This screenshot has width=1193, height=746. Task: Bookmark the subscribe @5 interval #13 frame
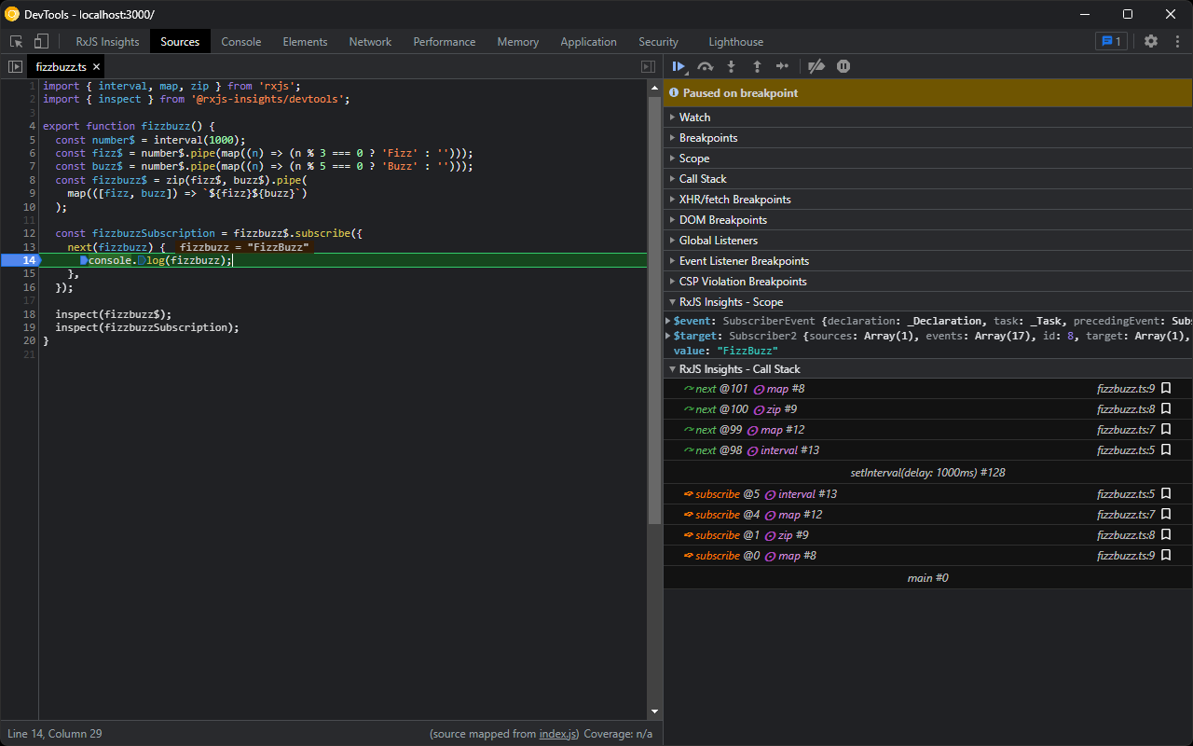pyautogui.click(x=1166, y=494)
